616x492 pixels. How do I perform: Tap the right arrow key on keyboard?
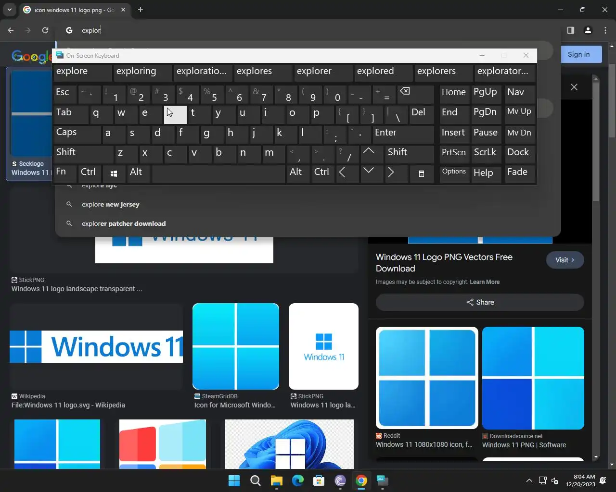(396, 174)
